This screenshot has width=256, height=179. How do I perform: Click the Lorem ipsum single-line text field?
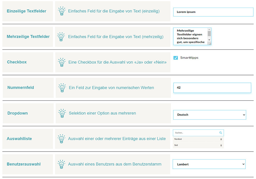tap(213, 12)
